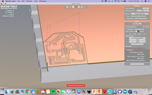Collapse the helloworld6.brd plan section
The height and width of the screenshot is (95, 152).
click(x=126, y=27)
